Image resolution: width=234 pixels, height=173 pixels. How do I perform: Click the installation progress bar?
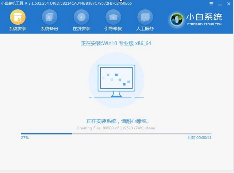pos(116,133)
